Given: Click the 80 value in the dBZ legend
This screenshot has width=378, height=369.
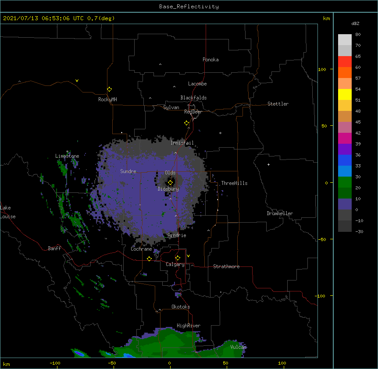Looking at the screenshot, I should [358, 35].
